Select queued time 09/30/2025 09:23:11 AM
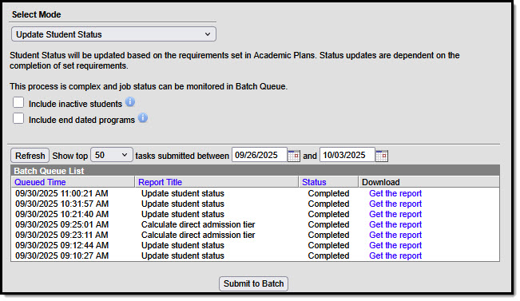This screenshot has width=520, height=301. tap(62, 235)
